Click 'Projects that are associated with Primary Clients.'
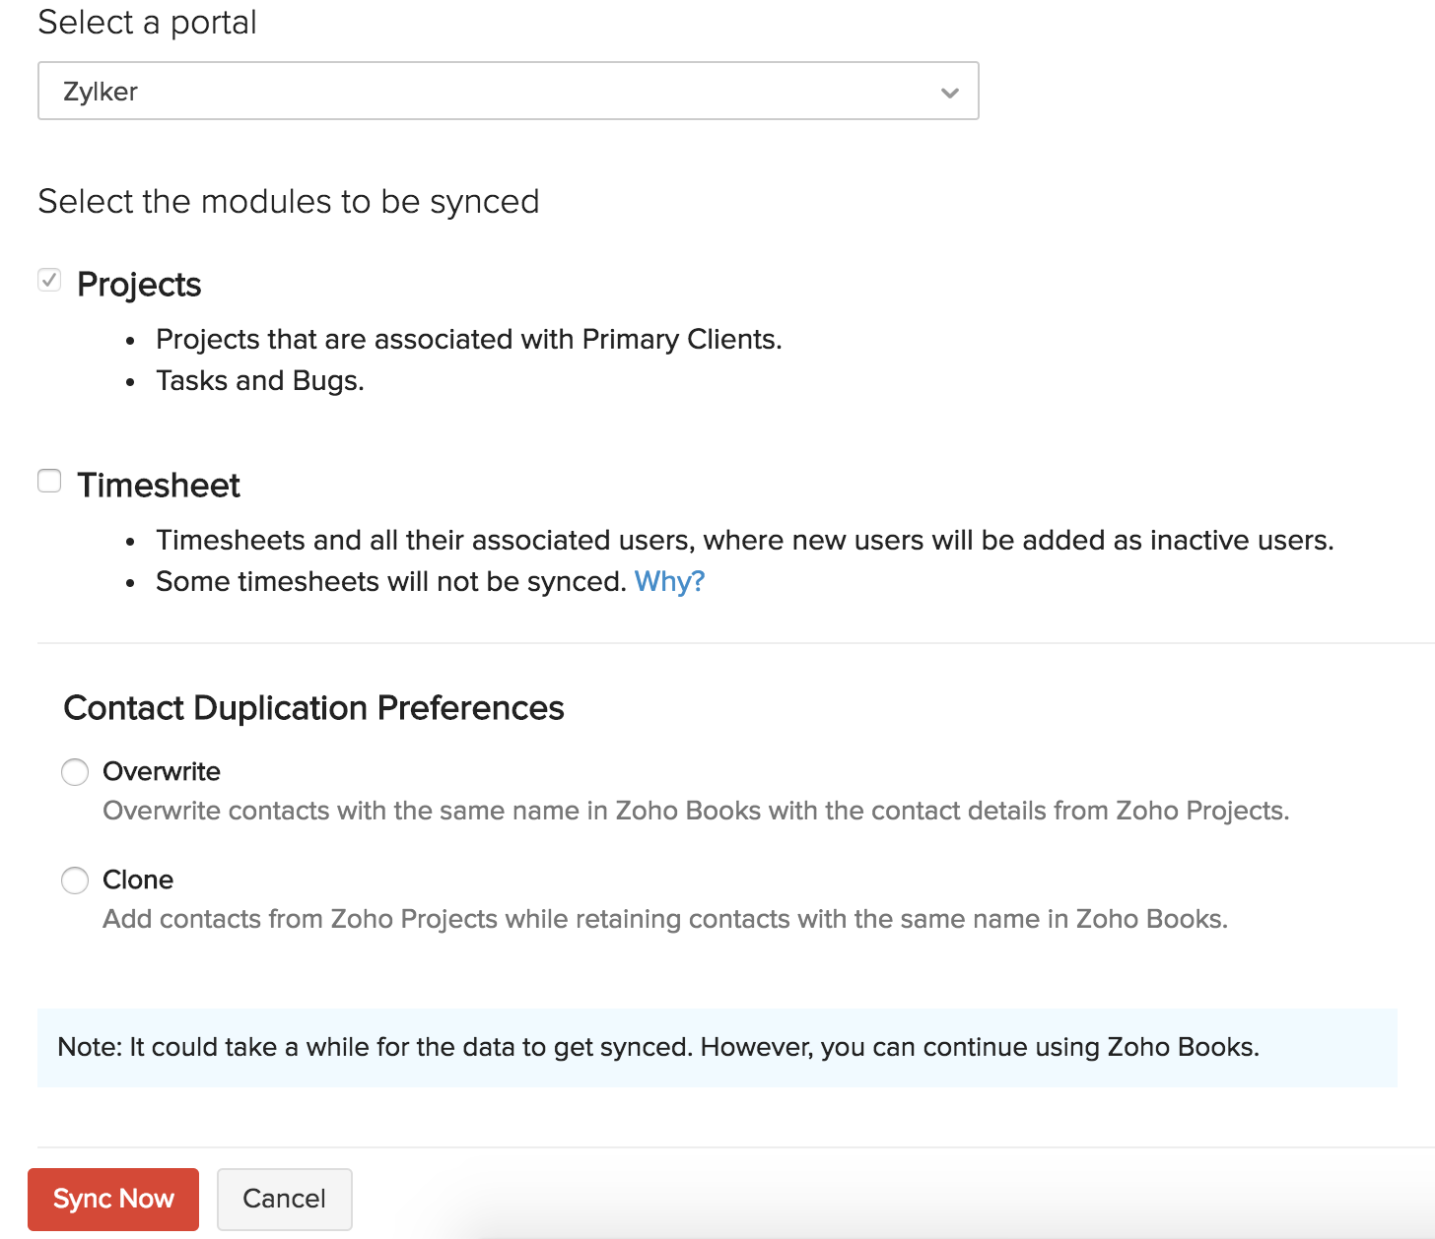This screenshot has height=1239, width=1435. 469,339
